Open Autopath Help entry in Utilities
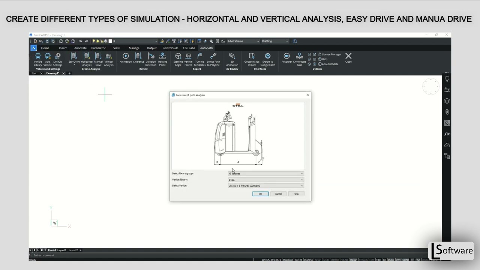This screenshot has height=270, width=480. tap(323, 59)
